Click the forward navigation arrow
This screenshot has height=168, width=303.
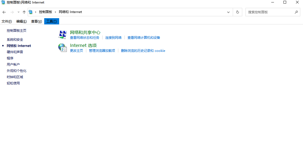point(12,12)
